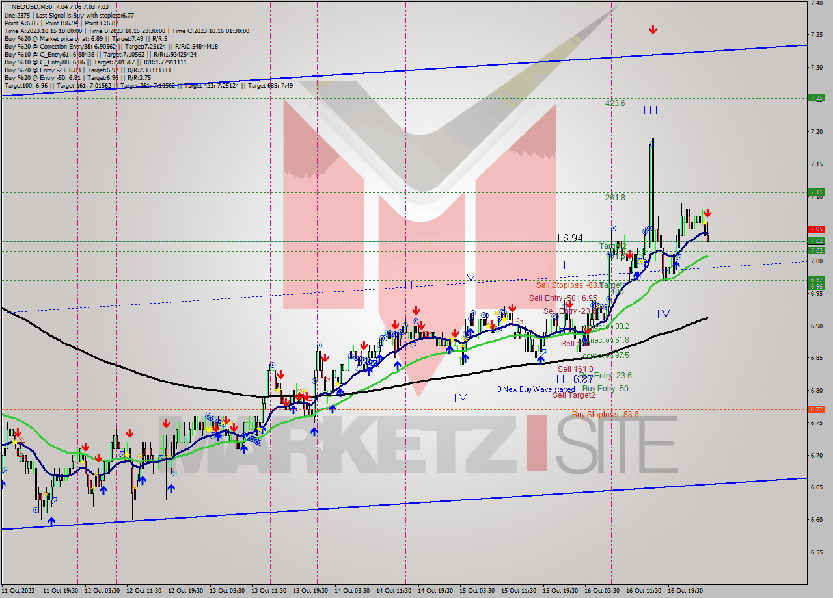Image resolution: width=833 pixels, height=598 pixels.
Task: Click the 7.40 price axis label
Action: pos(816,3)
